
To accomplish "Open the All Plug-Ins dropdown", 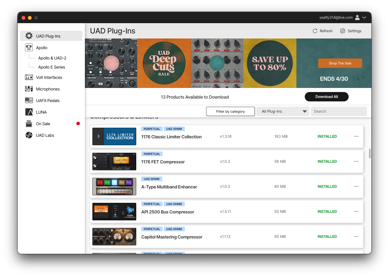I will point(283,111).
